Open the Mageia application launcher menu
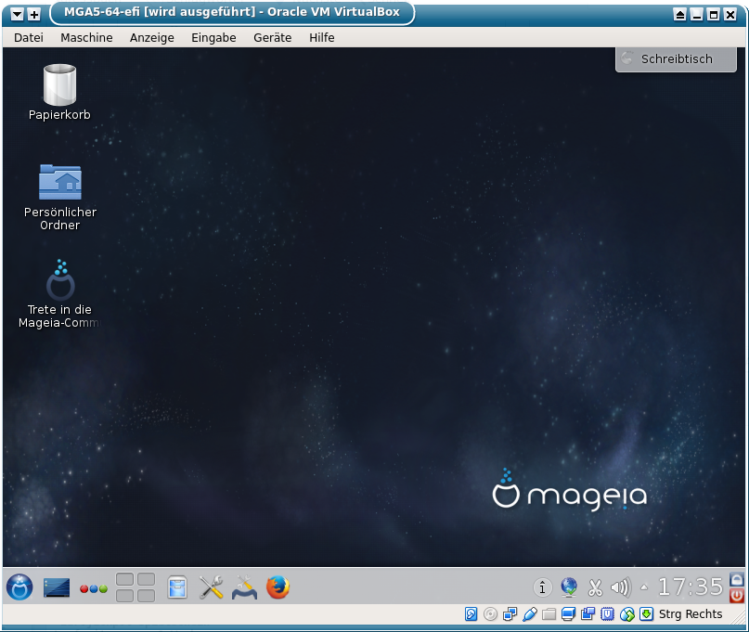The height and width of the screenshot is (632, 749). click(19, 587)
